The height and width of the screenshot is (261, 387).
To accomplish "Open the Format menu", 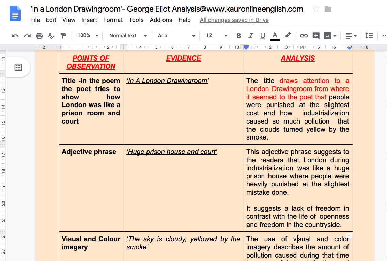I will (x=113, y=20).
